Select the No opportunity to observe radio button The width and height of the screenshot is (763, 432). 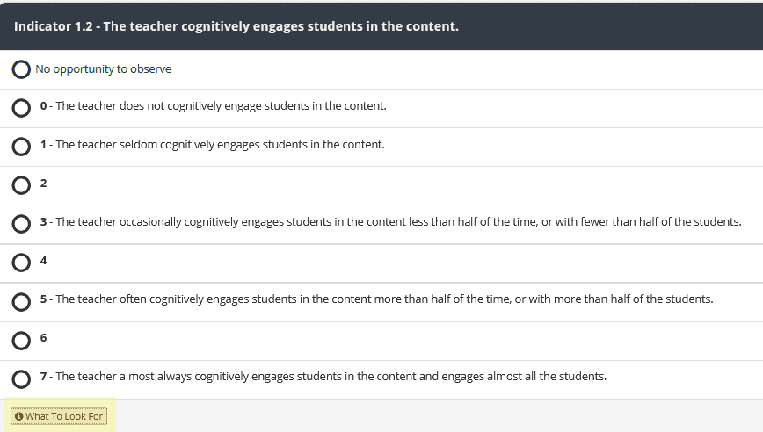(x=21, y=69)
